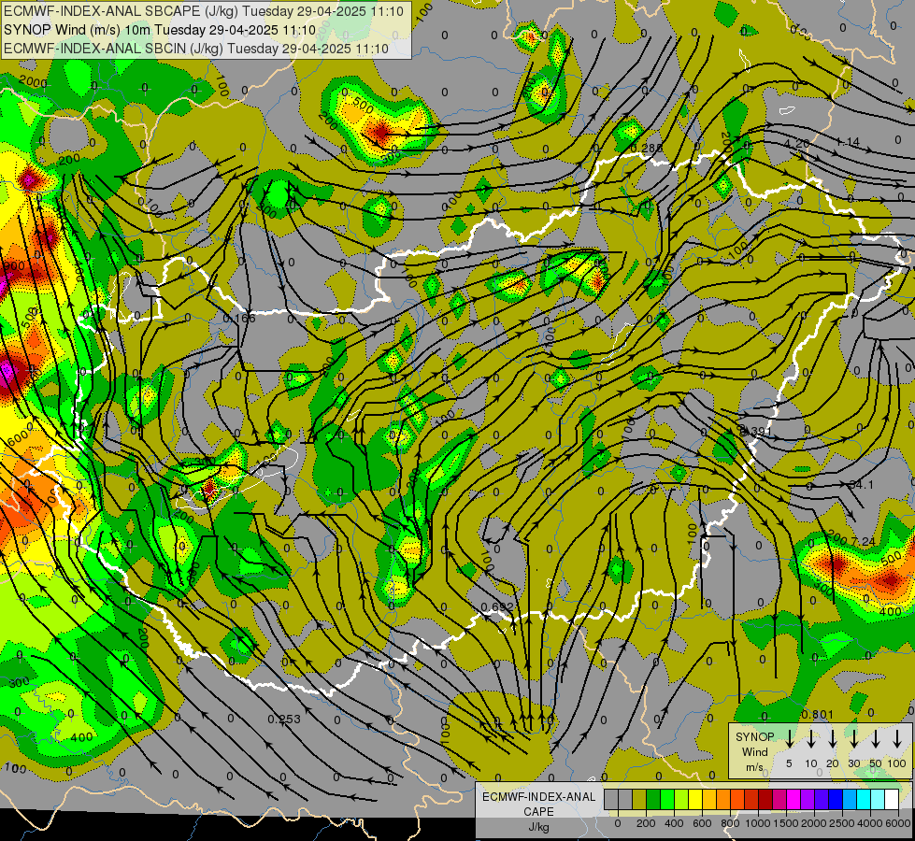Viewport: 915px width, 841px height.
Task: Click the 0.166 value on the map
Action: [239, 319]
